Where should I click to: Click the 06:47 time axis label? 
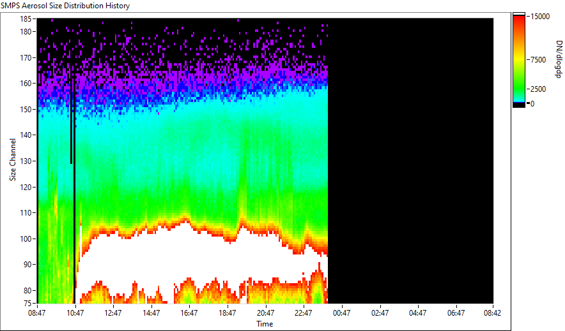pyautogui.click(x=456, y=313)
